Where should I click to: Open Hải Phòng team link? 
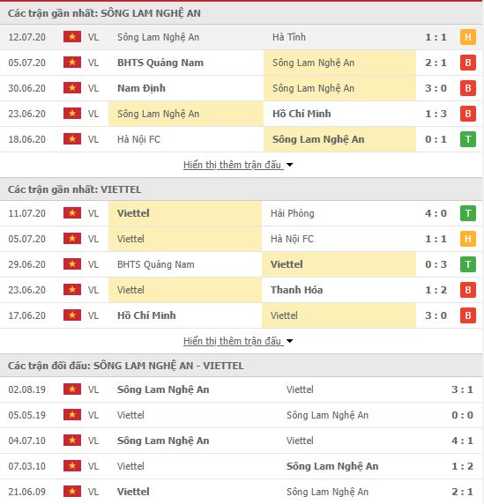(x=293, y=213)
